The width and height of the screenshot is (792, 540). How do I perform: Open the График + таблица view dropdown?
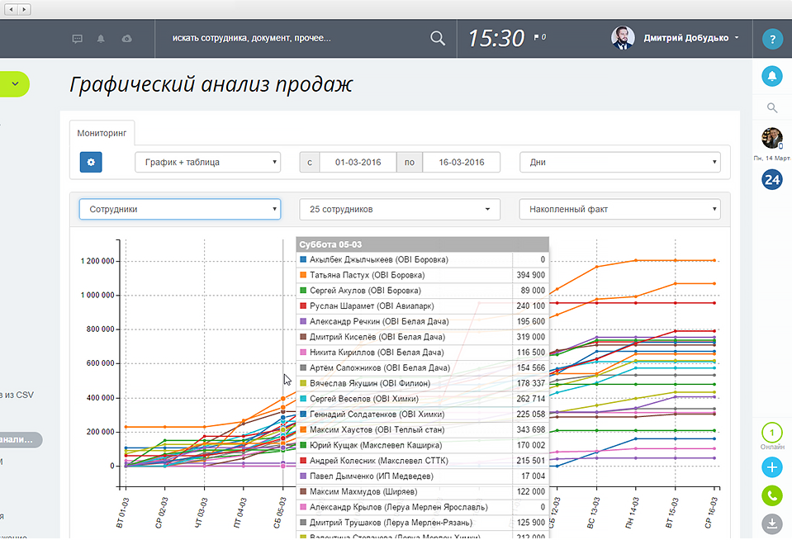(207, 162)
